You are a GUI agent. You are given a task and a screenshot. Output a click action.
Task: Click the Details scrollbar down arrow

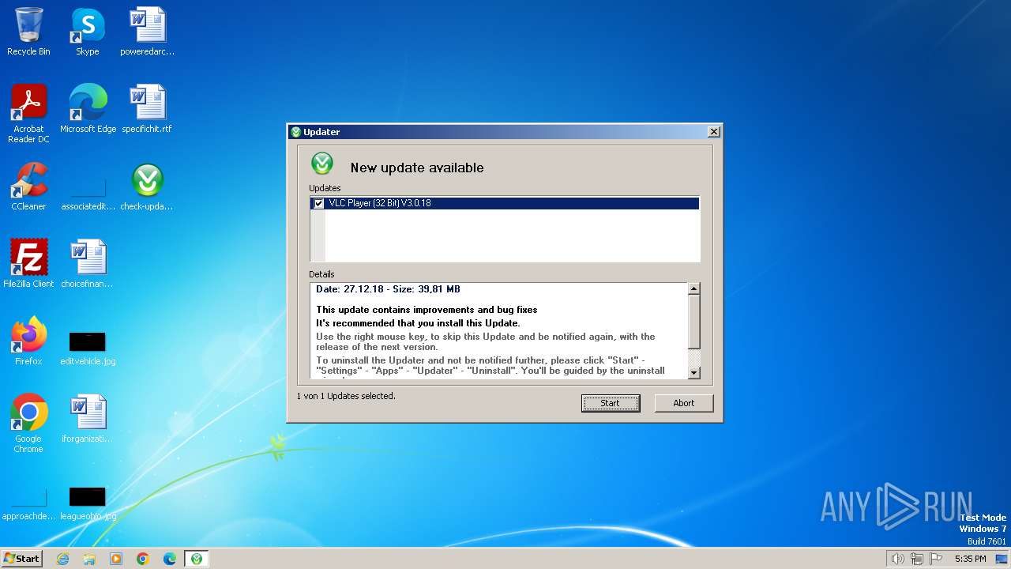click(x=694, y=372)
